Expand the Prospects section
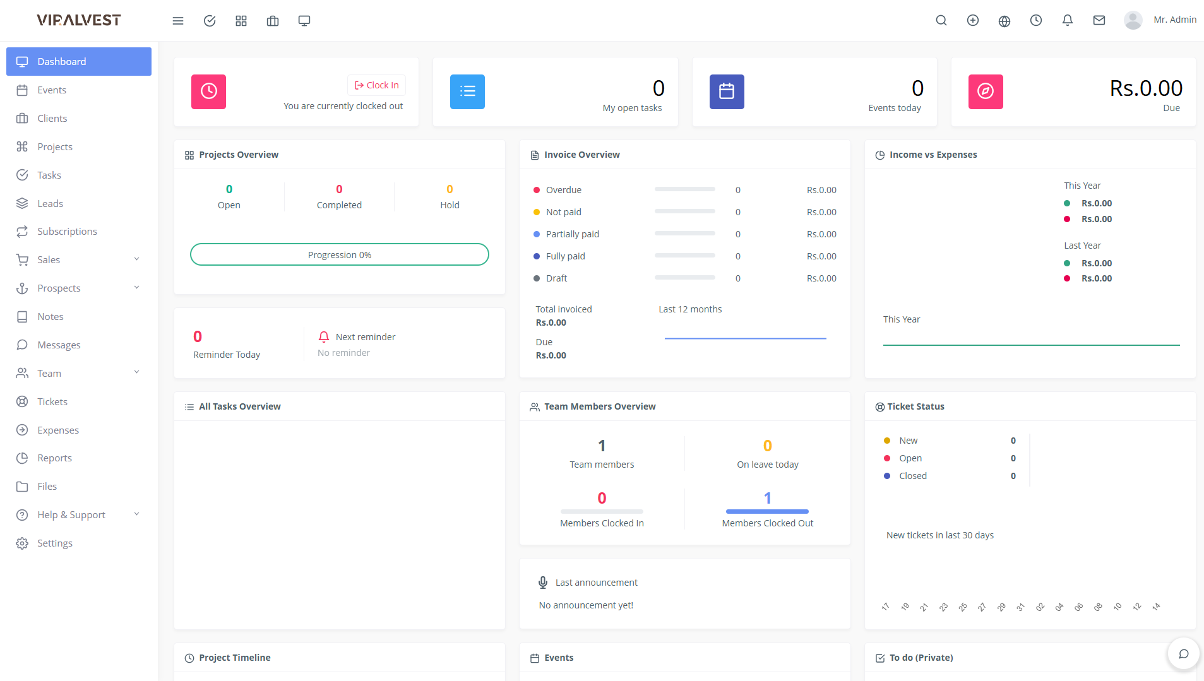Viewport: 1204px width, 681px height. [78, 288]
